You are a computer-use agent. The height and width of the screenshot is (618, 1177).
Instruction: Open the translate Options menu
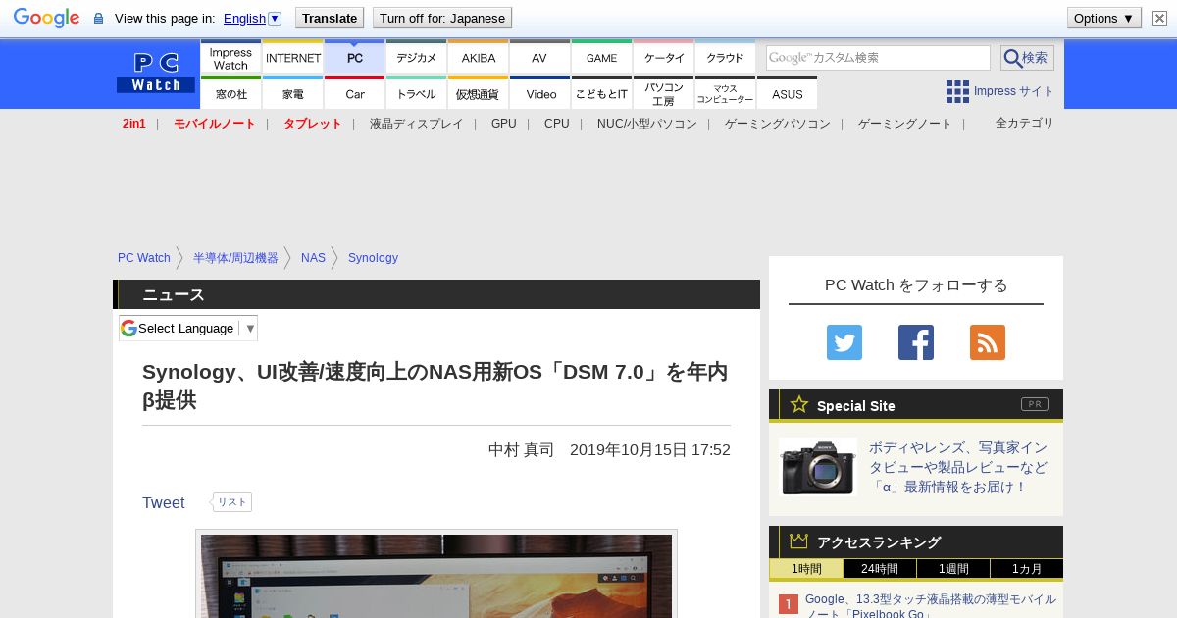coord(1103,18)
